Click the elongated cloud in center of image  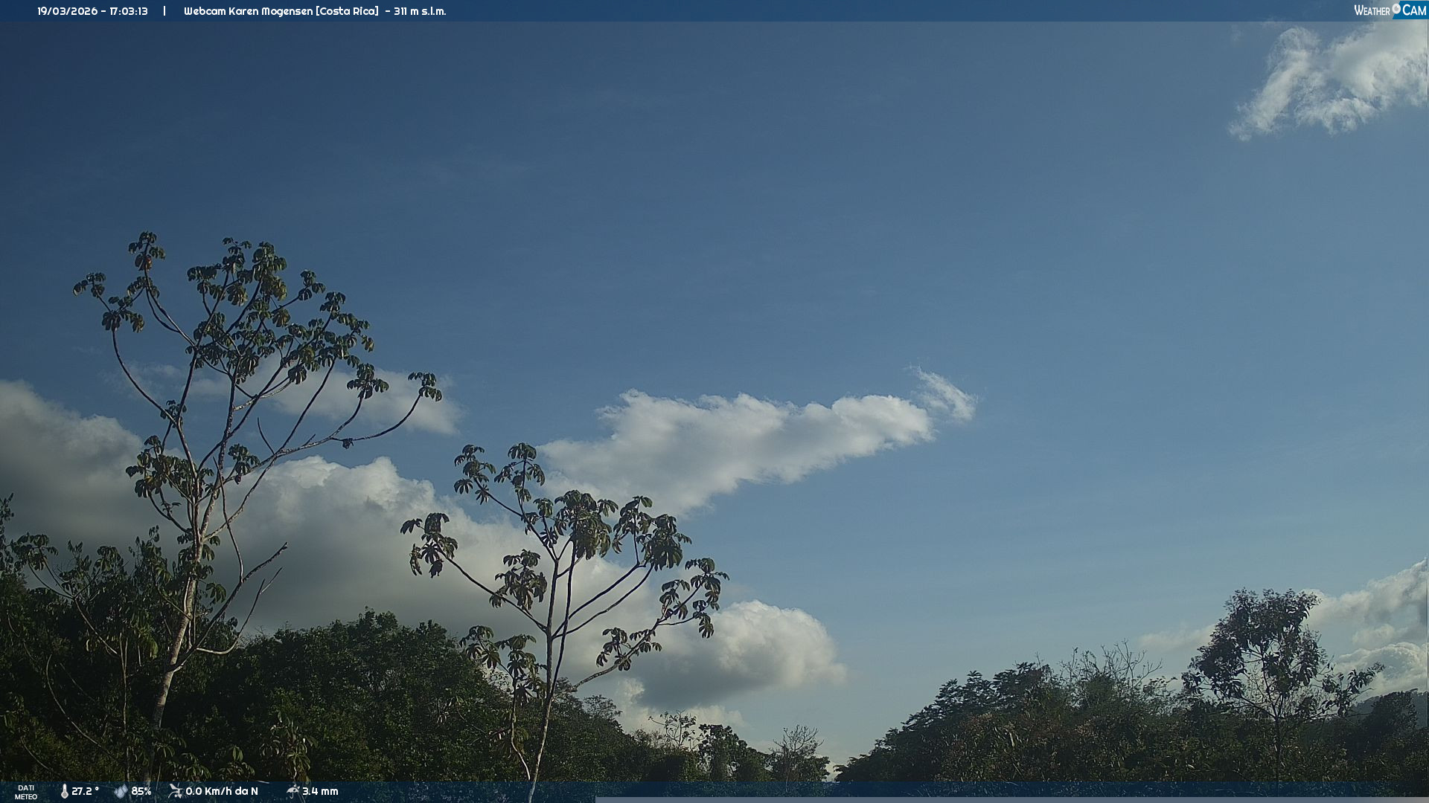coord(744,439)
